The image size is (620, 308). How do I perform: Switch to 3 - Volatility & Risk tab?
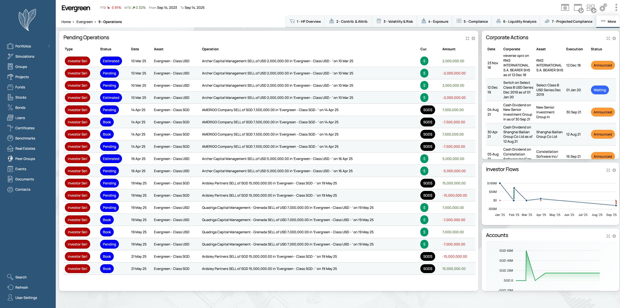394,22
